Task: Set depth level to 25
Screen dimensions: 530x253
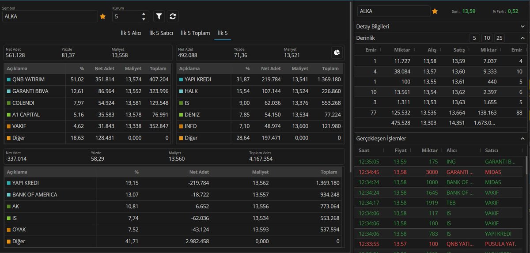Action: (500, 38)
